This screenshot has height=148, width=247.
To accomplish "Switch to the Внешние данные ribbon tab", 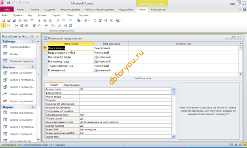I will point(70,9).
